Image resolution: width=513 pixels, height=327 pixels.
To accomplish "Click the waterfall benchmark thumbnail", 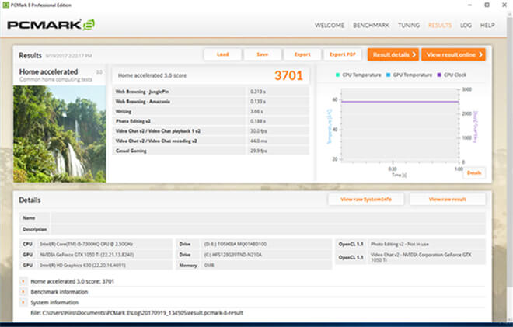I will [60, 134].
